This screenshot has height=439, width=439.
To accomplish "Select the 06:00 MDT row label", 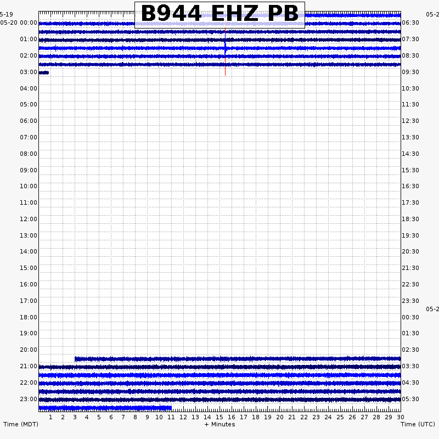I will pyautogui.click(x=29, y=121).
